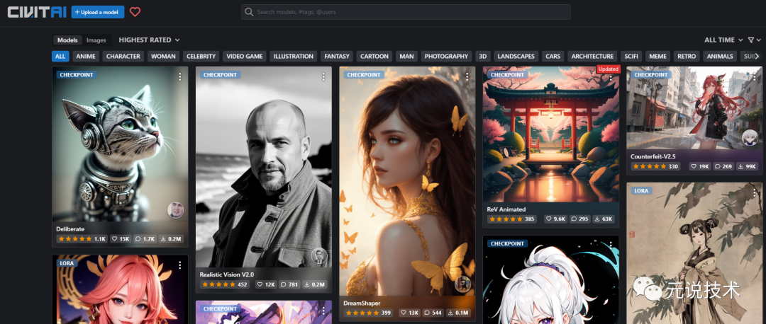Click Deliberate 1.7K comments badge
Screen dimensions: 766x324
coord(145,239)
